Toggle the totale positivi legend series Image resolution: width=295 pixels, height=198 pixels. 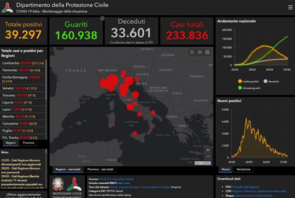coord(248,81)
